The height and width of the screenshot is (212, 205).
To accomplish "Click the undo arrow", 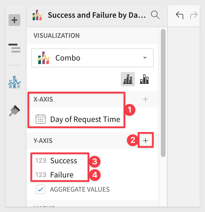I will 179,15.
